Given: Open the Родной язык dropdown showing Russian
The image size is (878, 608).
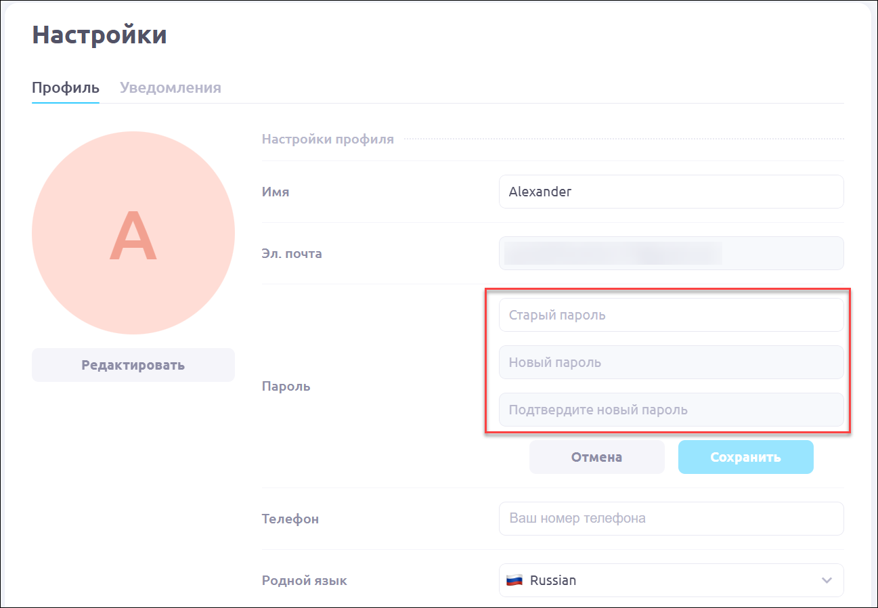Looking at the screenshot, I should tap(670, 580).
